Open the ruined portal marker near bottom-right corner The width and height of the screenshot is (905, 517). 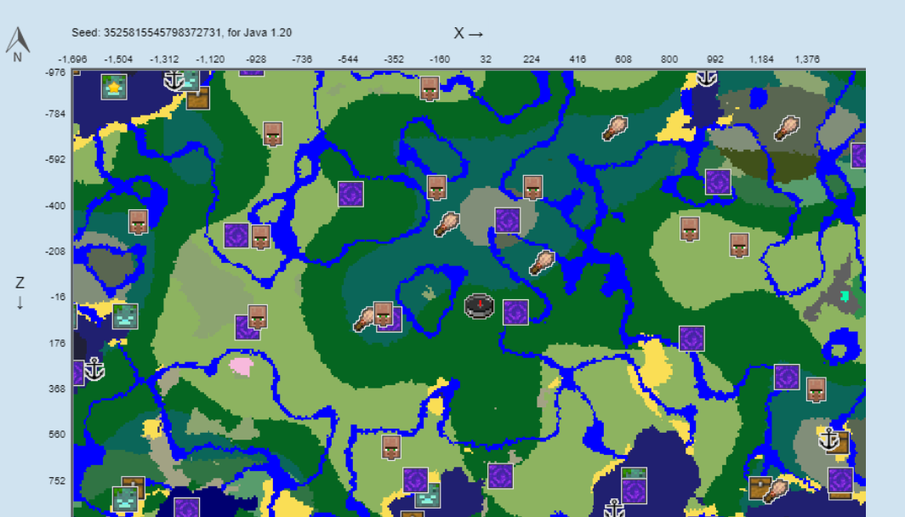[x=841, y=481]
